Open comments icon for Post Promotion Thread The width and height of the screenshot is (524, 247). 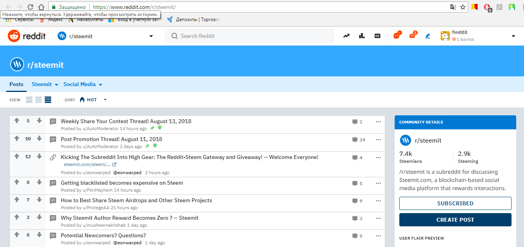(x=355, y=140)
